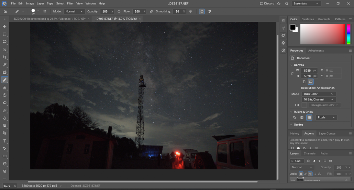Screen dimensions: 354x190
Task: Open the Layers panel options menu
Action: tap(350, 154)
